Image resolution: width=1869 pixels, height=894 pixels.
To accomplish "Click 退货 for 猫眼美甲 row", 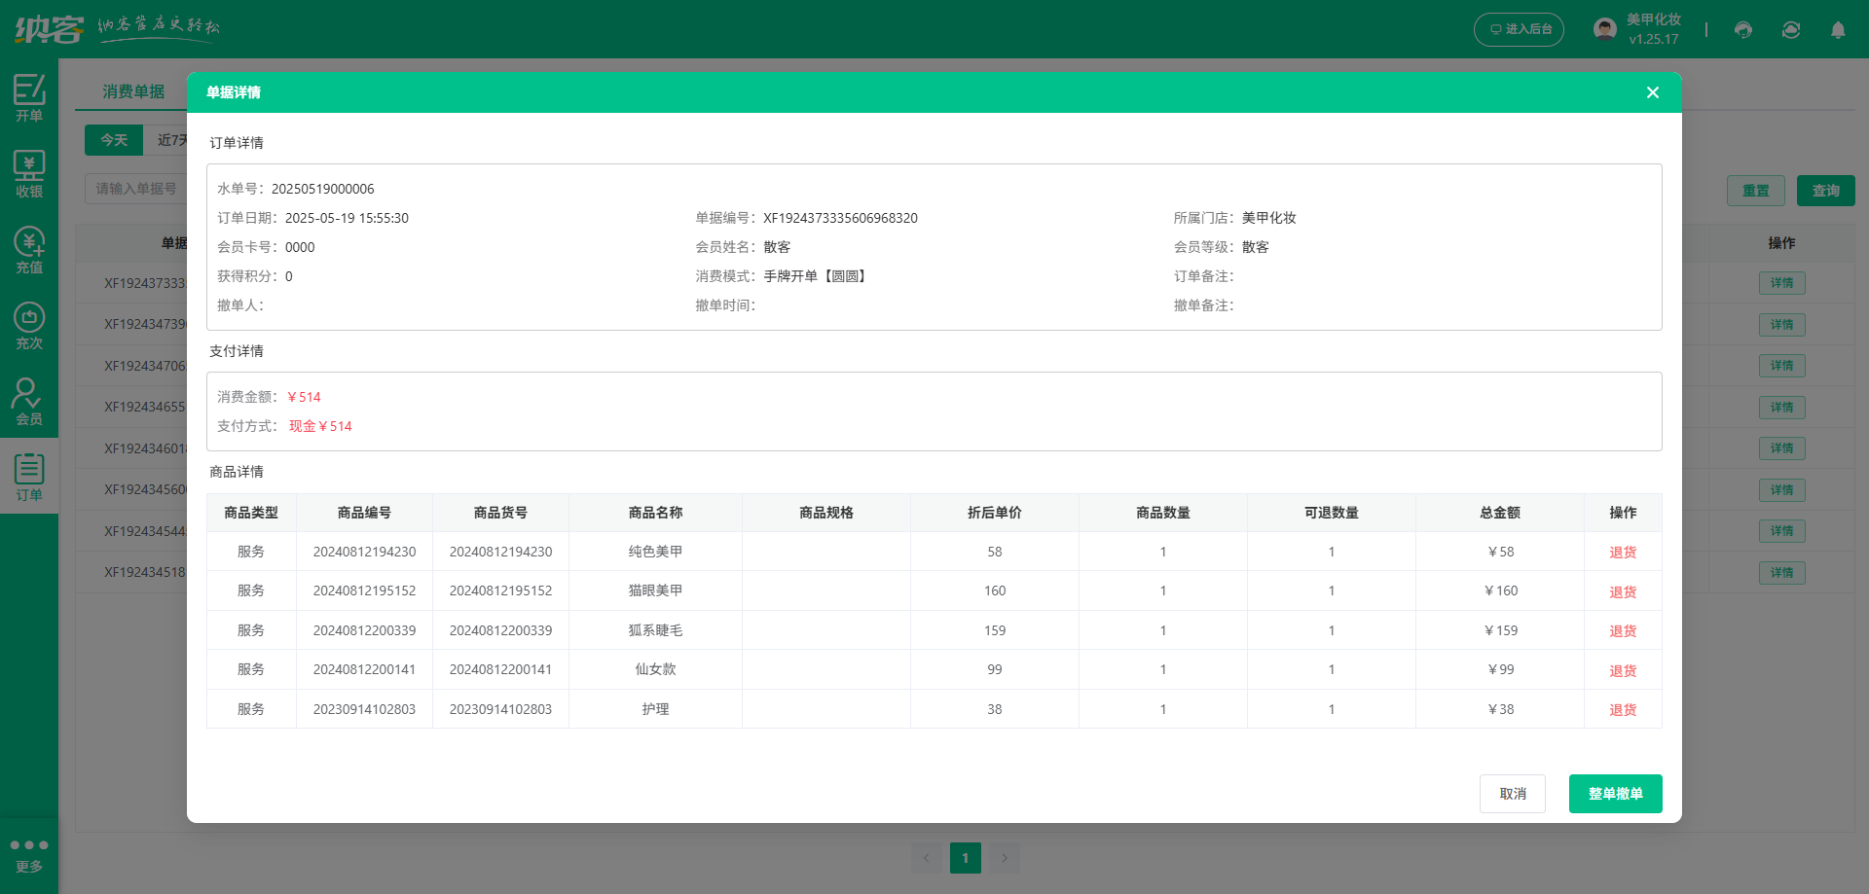I will point(1623,591).
